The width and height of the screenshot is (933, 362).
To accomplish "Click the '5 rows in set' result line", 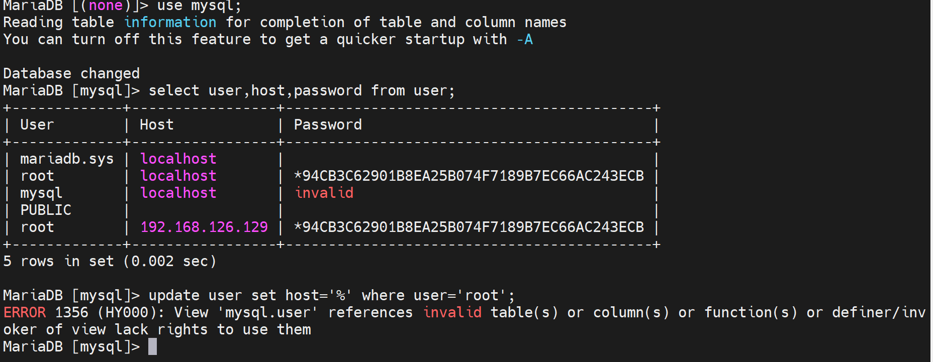I will [110, 261].
